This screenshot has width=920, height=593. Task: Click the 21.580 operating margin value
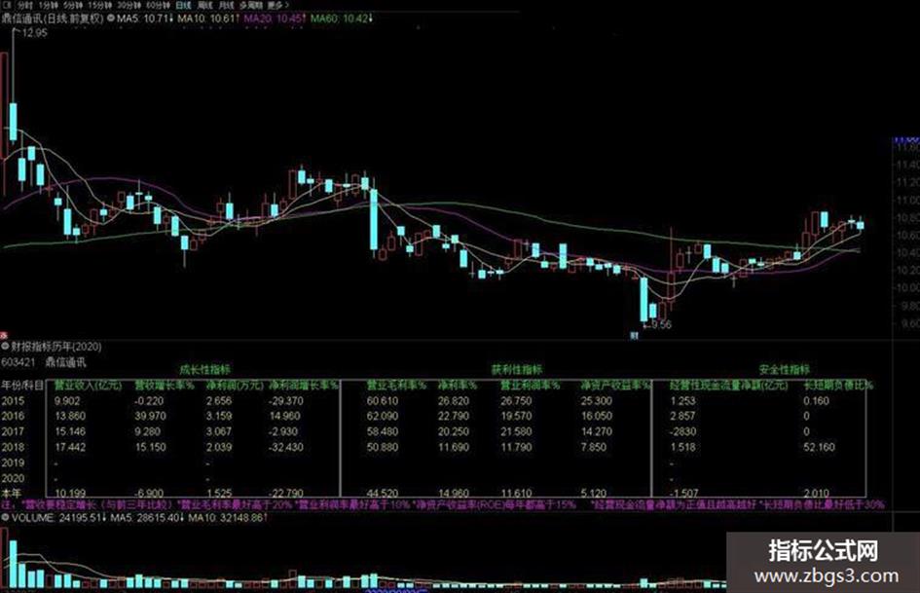tap(516, 431)
